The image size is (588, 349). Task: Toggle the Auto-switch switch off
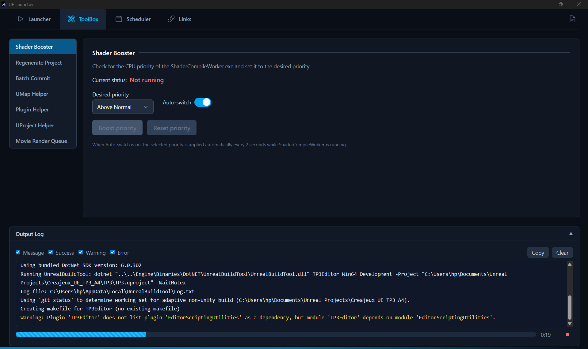tap(203, 102)
